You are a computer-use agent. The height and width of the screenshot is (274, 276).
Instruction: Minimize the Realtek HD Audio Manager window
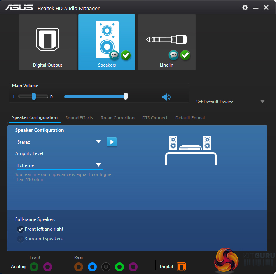pyautogui.click(x=255, y=8)
